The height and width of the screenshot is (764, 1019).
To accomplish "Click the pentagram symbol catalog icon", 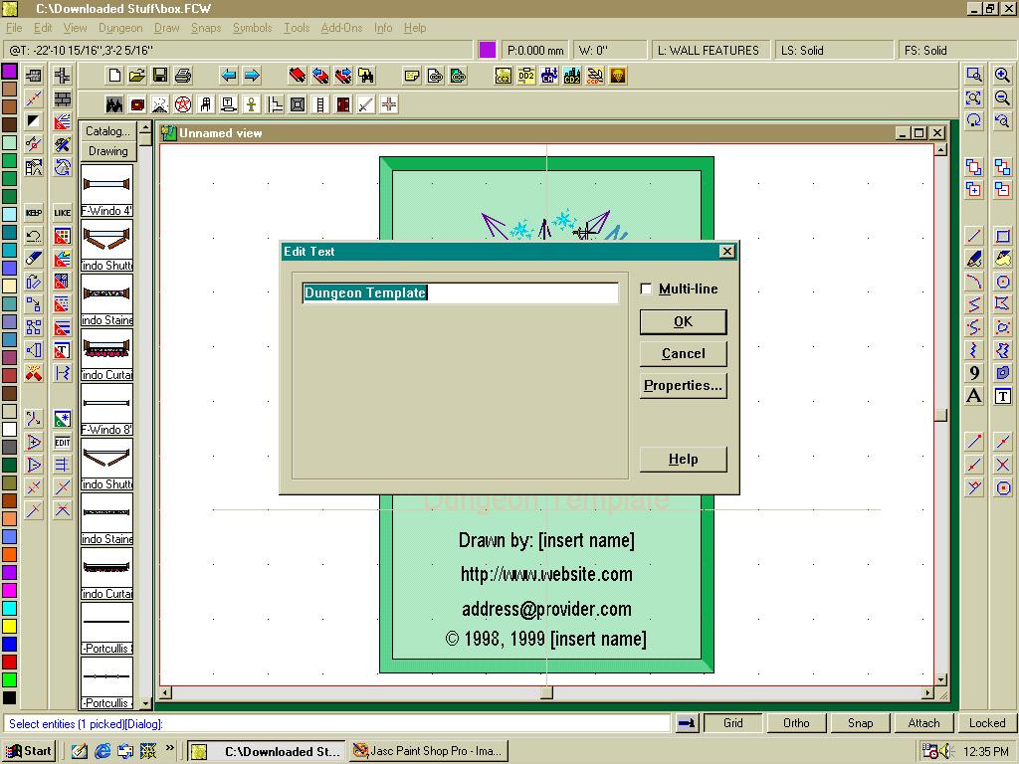I will (183, 104).
